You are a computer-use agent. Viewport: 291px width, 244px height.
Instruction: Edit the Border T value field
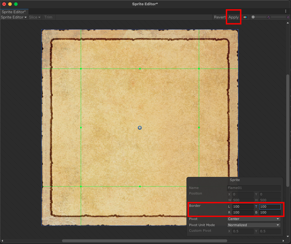click(270, 207)
